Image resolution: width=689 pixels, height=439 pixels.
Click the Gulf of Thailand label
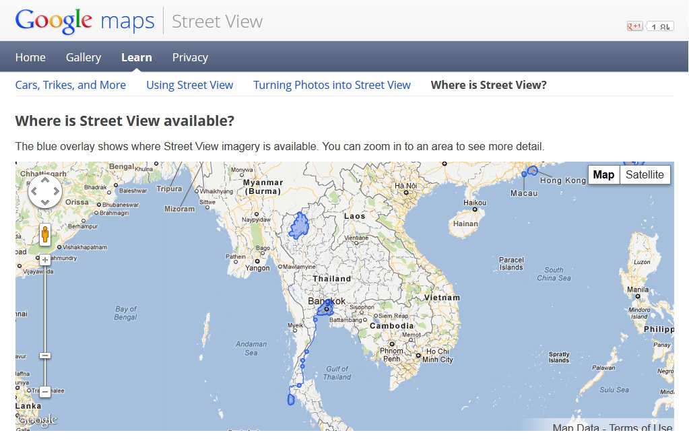coord(337,373)
